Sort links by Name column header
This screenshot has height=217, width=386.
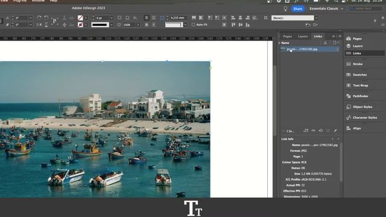click(x=285, y=43)
